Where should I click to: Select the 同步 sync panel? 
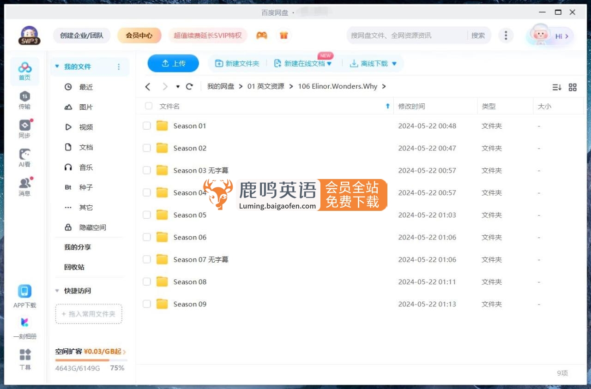tap(24, 128)
